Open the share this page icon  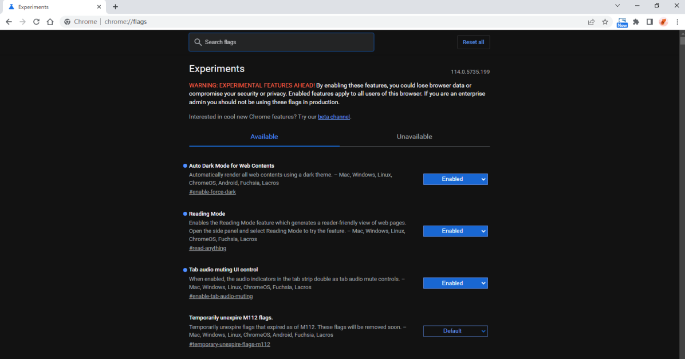click(591, 22)
